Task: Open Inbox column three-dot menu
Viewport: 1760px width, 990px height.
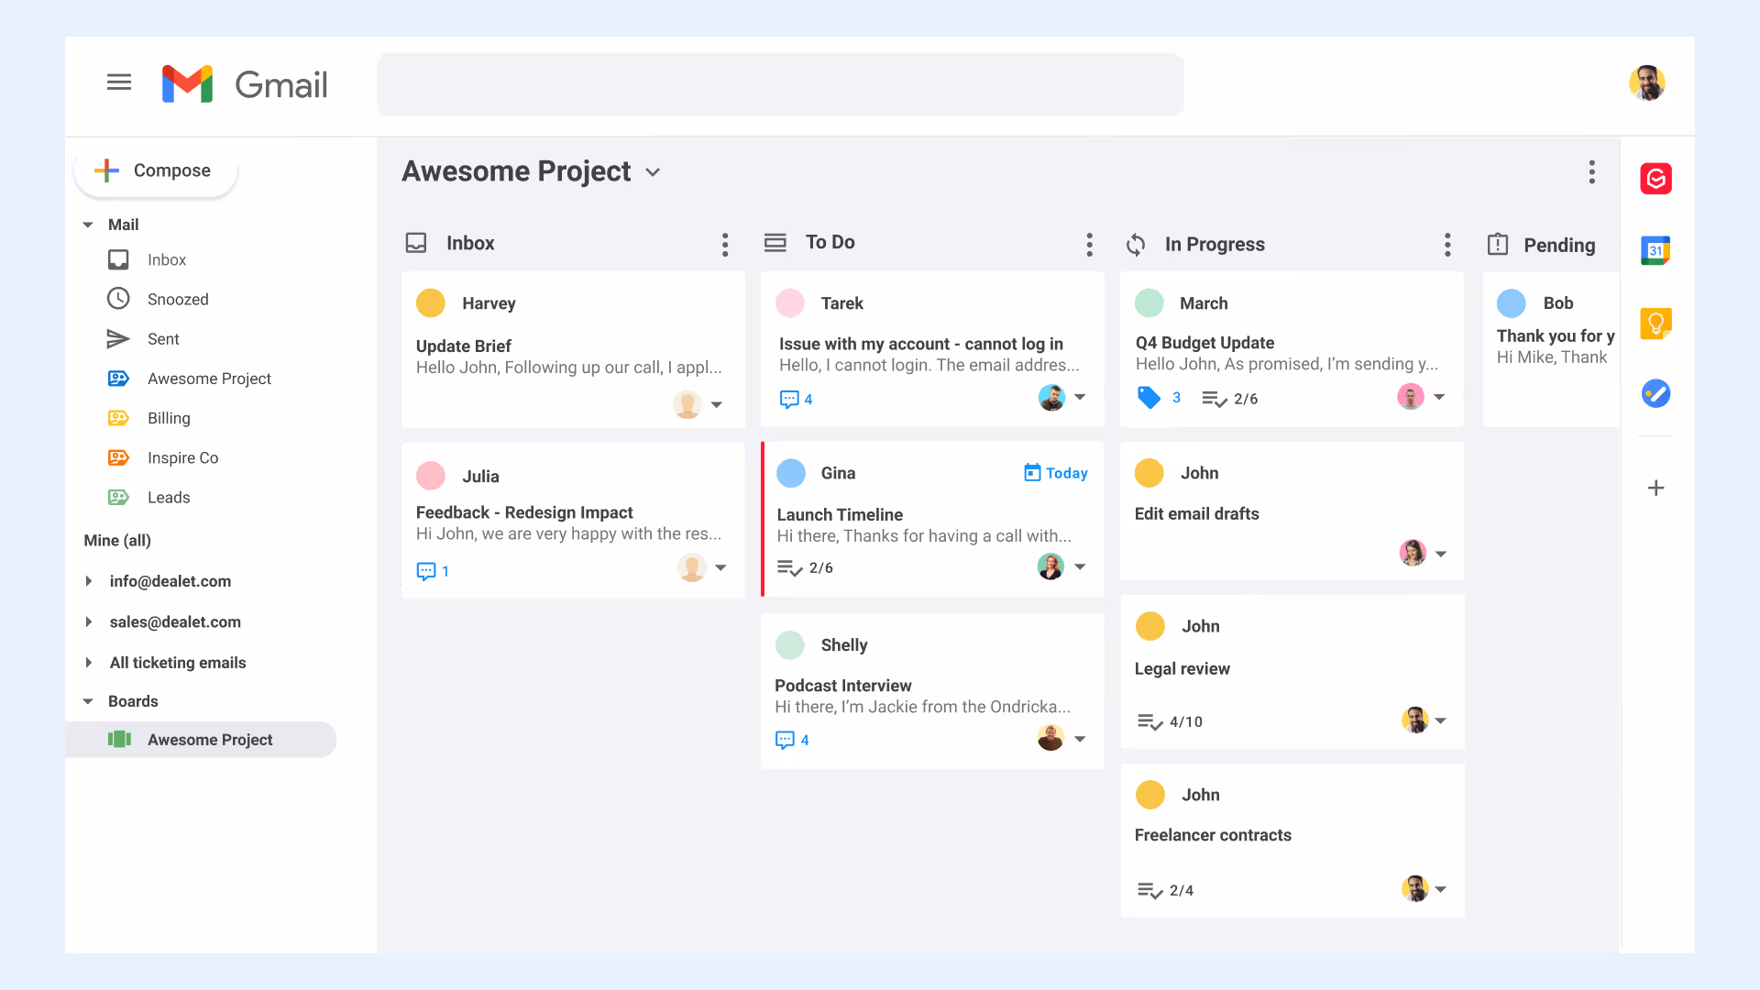Action: tap(724, 244)
